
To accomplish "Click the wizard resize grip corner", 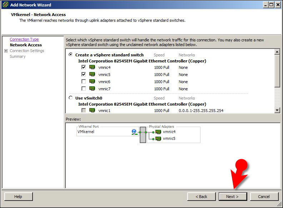I will 279,204.
